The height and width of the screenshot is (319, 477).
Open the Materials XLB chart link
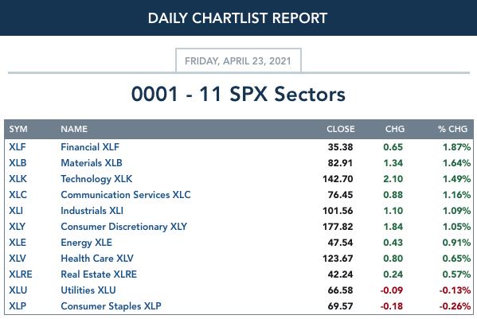(x=92, y=163)
